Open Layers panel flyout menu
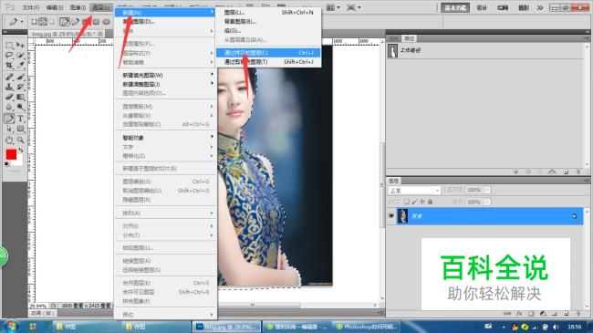The image size is (593, 333). click(587, 181)
